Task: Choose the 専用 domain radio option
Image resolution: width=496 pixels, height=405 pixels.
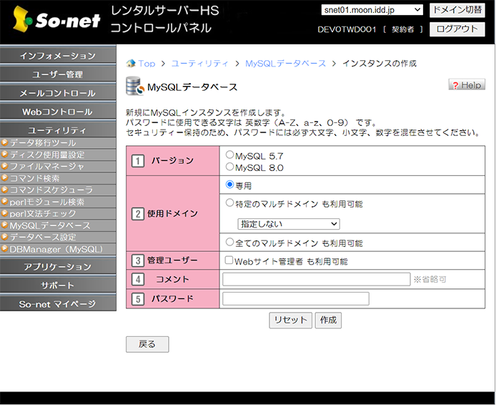Action: click(x=229, y=185)
